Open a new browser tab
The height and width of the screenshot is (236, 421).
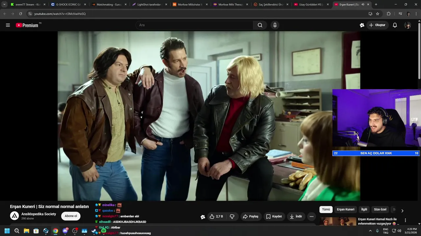376,5
